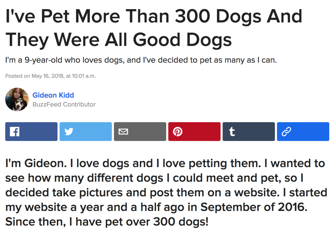Click headline line "I've Pet More Than 300 Dogs And"

154,16
